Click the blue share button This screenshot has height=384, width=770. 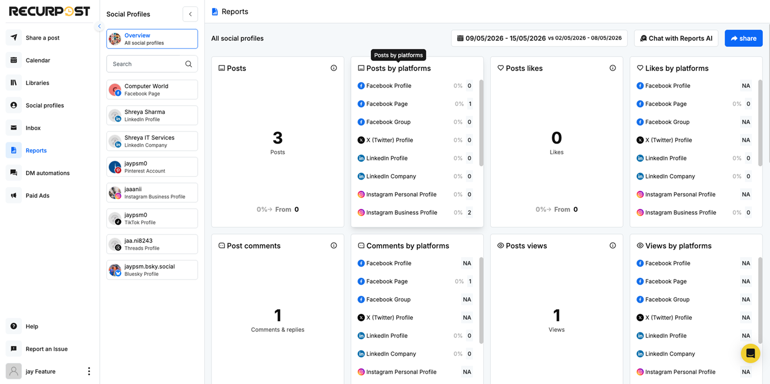pyautogui.click(x=743, y=38)
